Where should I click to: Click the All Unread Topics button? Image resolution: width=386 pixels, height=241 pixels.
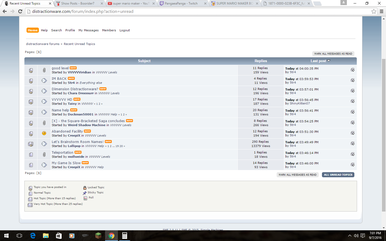click(338, 175)
